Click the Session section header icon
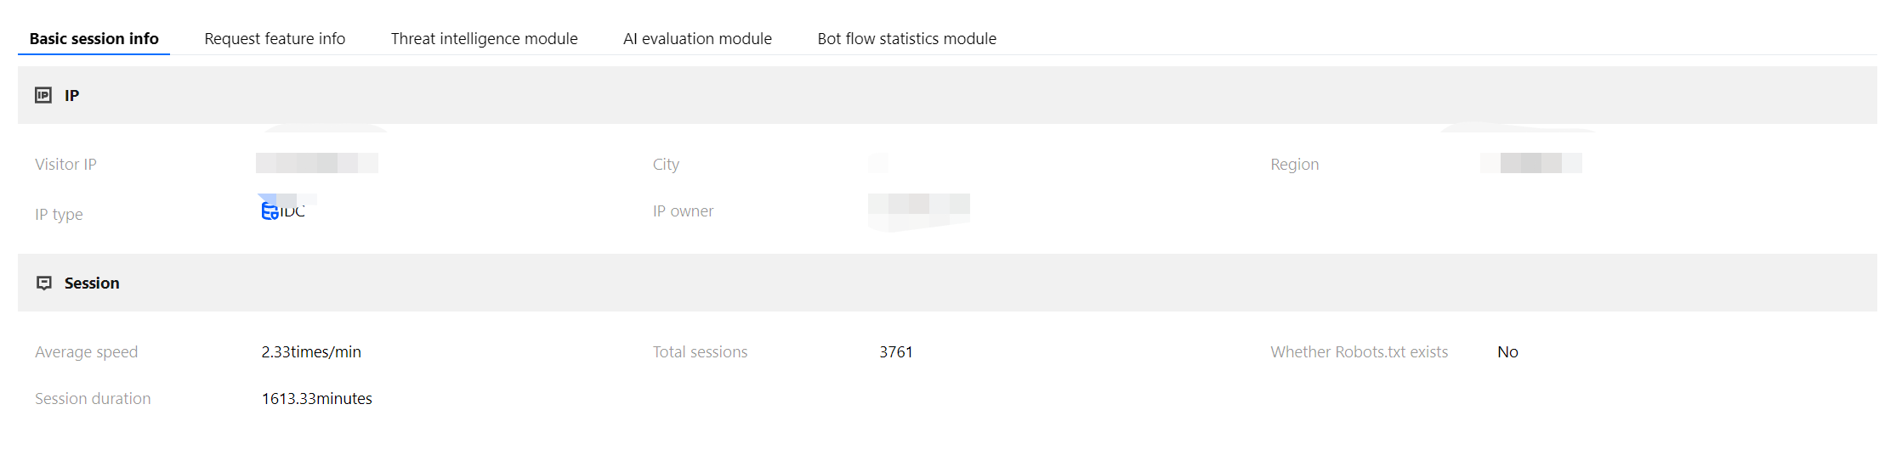Image resolution: width=1896 pixels, height=466 pixels. point(44,283)
